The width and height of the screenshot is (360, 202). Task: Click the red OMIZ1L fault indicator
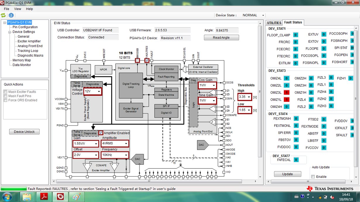287,99
